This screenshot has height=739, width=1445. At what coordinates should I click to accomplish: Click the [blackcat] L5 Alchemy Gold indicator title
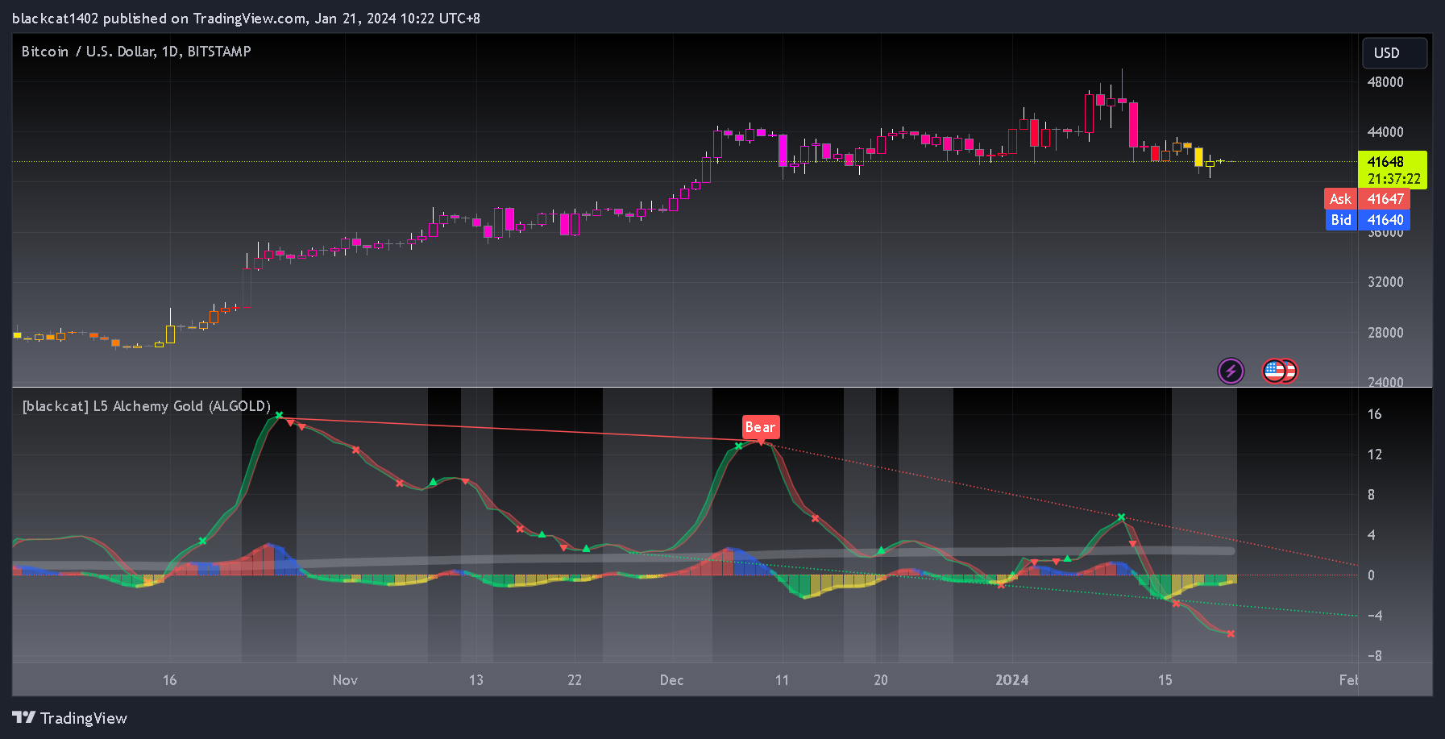coord(146,406)
